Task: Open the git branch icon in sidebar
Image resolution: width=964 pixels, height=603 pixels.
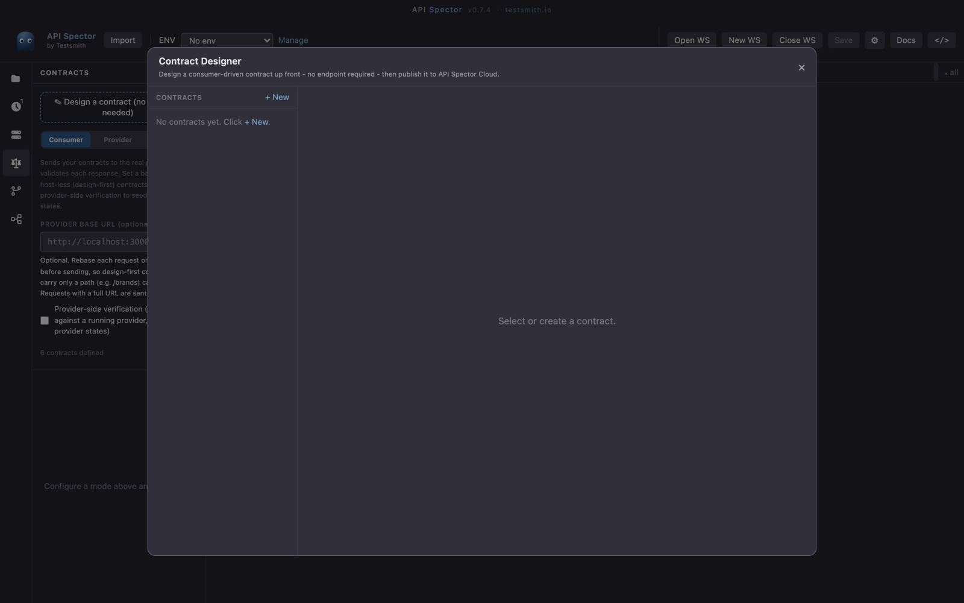Action: (16, 191)
